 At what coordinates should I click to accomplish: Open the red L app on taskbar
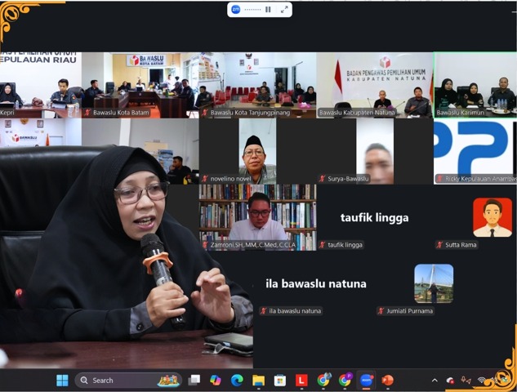pyautogui.click(x=301, y=380)
